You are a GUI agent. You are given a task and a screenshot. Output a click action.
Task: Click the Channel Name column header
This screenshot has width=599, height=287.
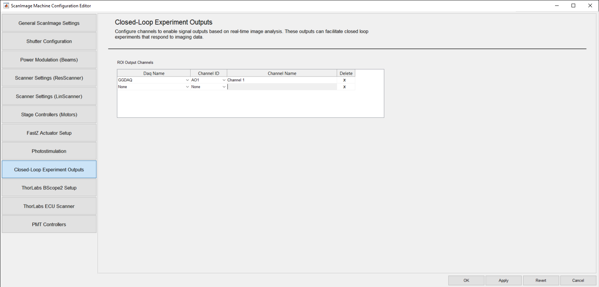tap(282, 73)
